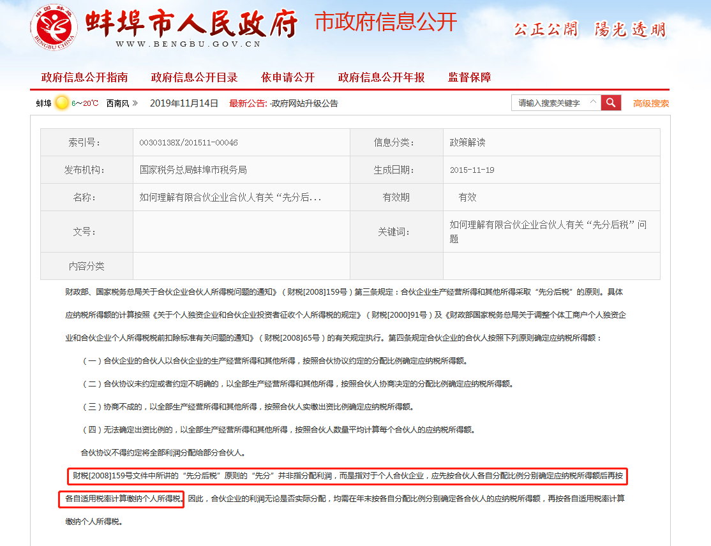Click the 信息分类 label cell

396,142
